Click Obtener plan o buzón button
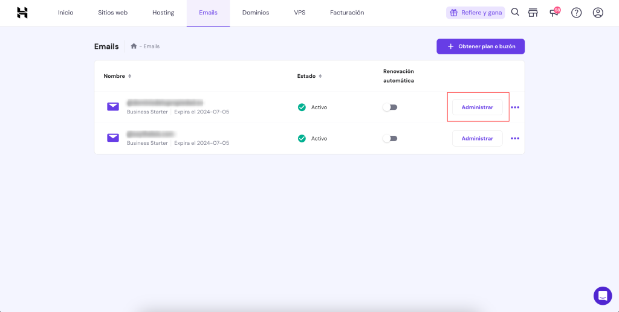Viewport: 619px width, 312px height. pos(481,46)
